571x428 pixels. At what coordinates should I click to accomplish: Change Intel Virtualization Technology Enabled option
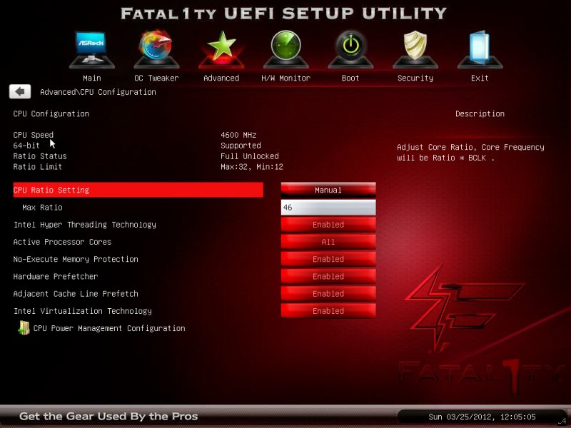click(328, 311)
